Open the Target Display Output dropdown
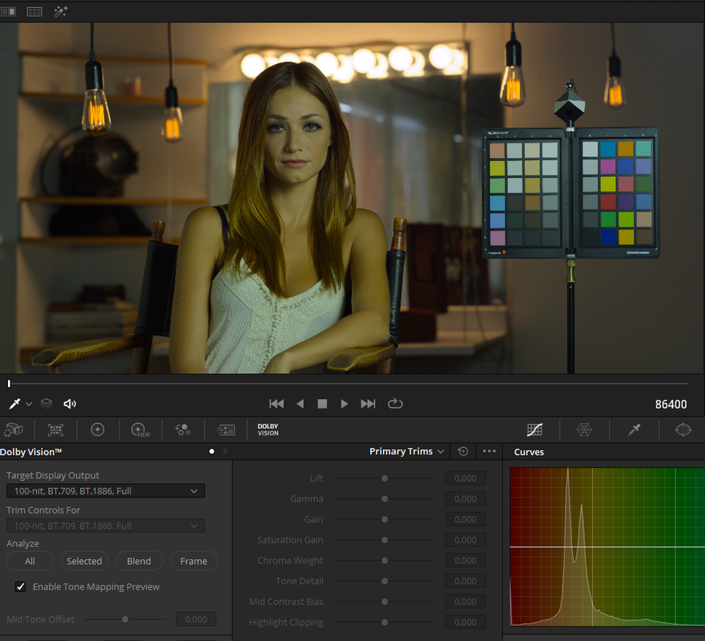 coord(106,490)
